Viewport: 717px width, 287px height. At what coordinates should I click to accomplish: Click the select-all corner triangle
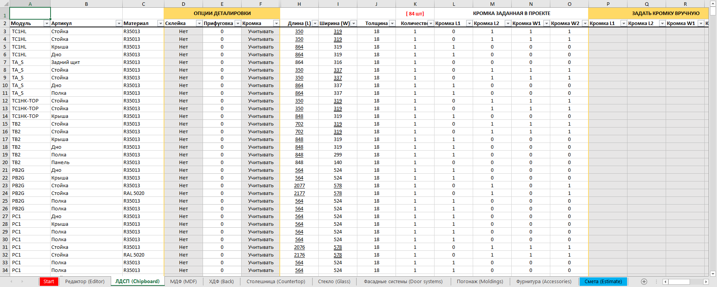pyautogui.click(x=5, y=4)
